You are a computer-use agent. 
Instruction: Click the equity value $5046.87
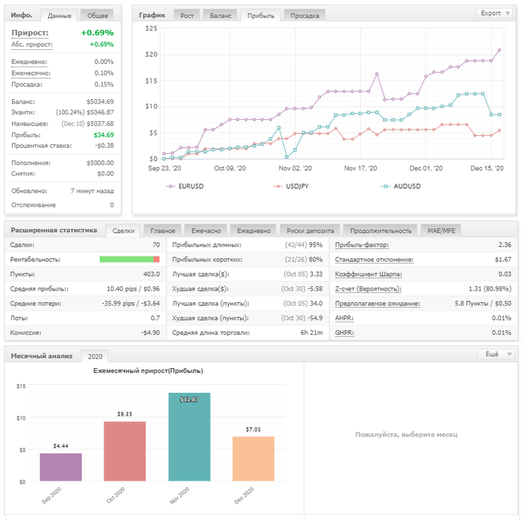pyautogui.click(x=100, y=112)
